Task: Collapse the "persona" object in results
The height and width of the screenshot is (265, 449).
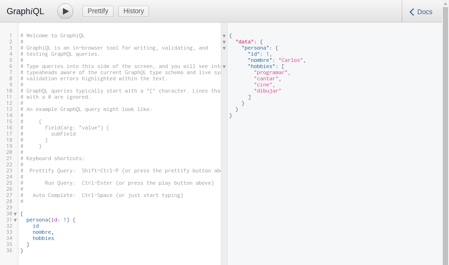Action: point(224,48)
